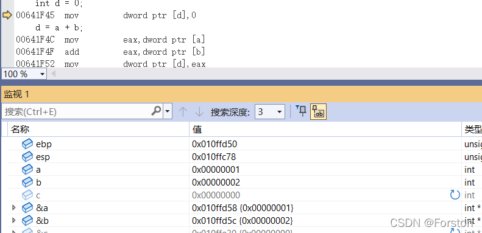Open the search options dropdown arrow

(x=167, y=111)
